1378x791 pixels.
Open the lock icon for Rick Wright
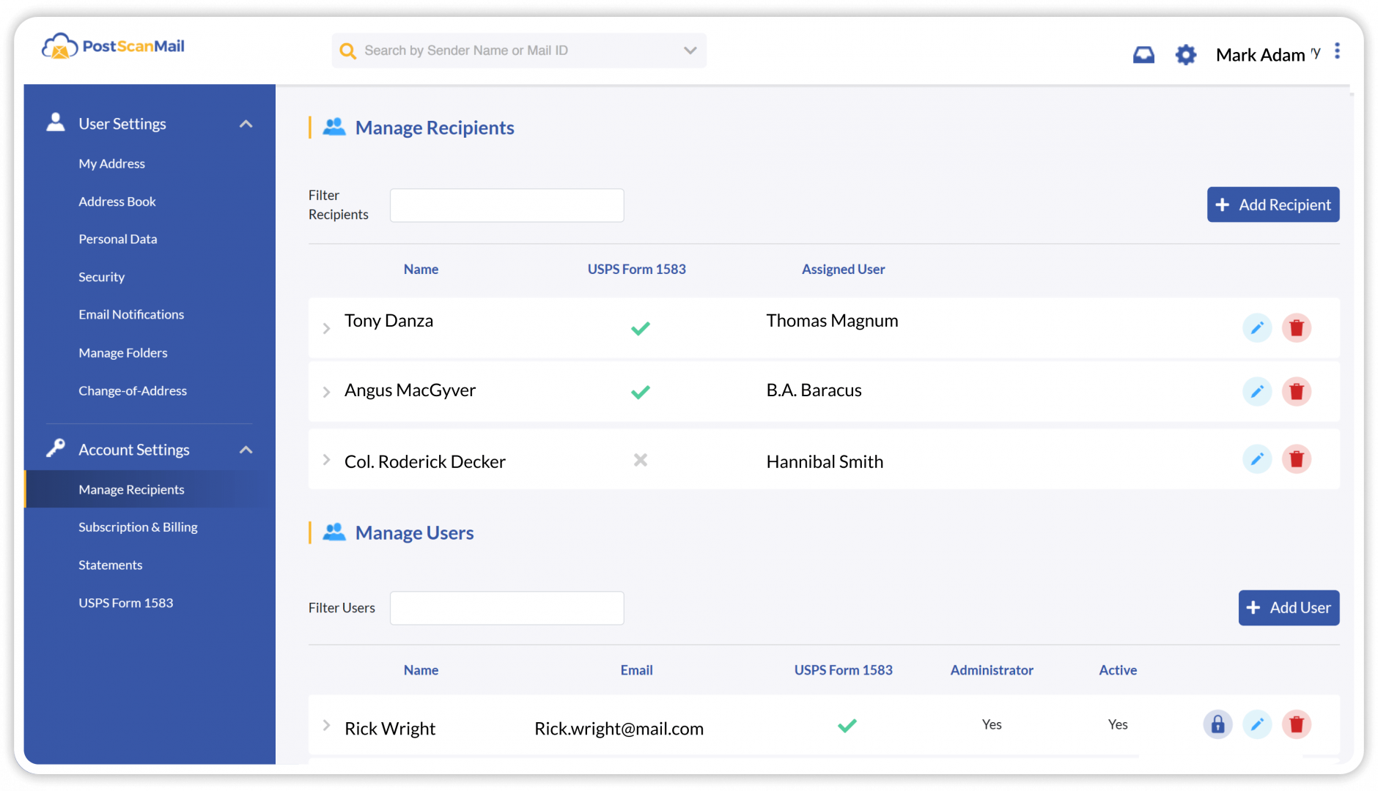(1217, 724)
